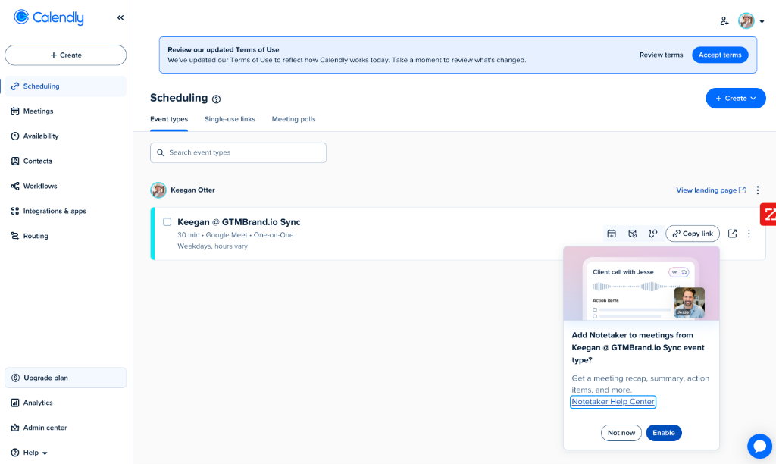Open Admin center
Image resolution: width=776 pixels, height=464 pixels.
[x=65, y=428]
